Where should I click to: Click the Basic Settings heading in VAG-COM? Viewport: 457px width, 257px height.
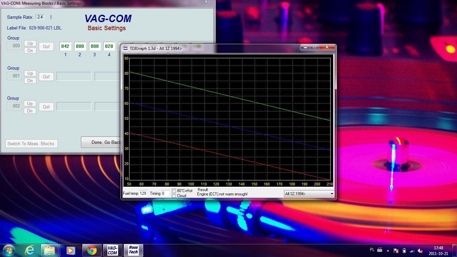[107, 28]
